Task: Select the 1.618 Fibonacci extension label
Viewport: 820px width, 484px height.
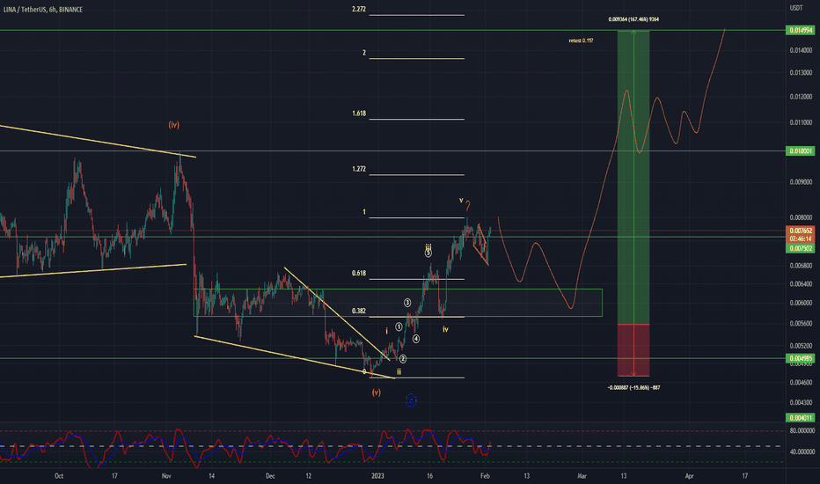Action: pyautogui.click(x=359, y=114)
